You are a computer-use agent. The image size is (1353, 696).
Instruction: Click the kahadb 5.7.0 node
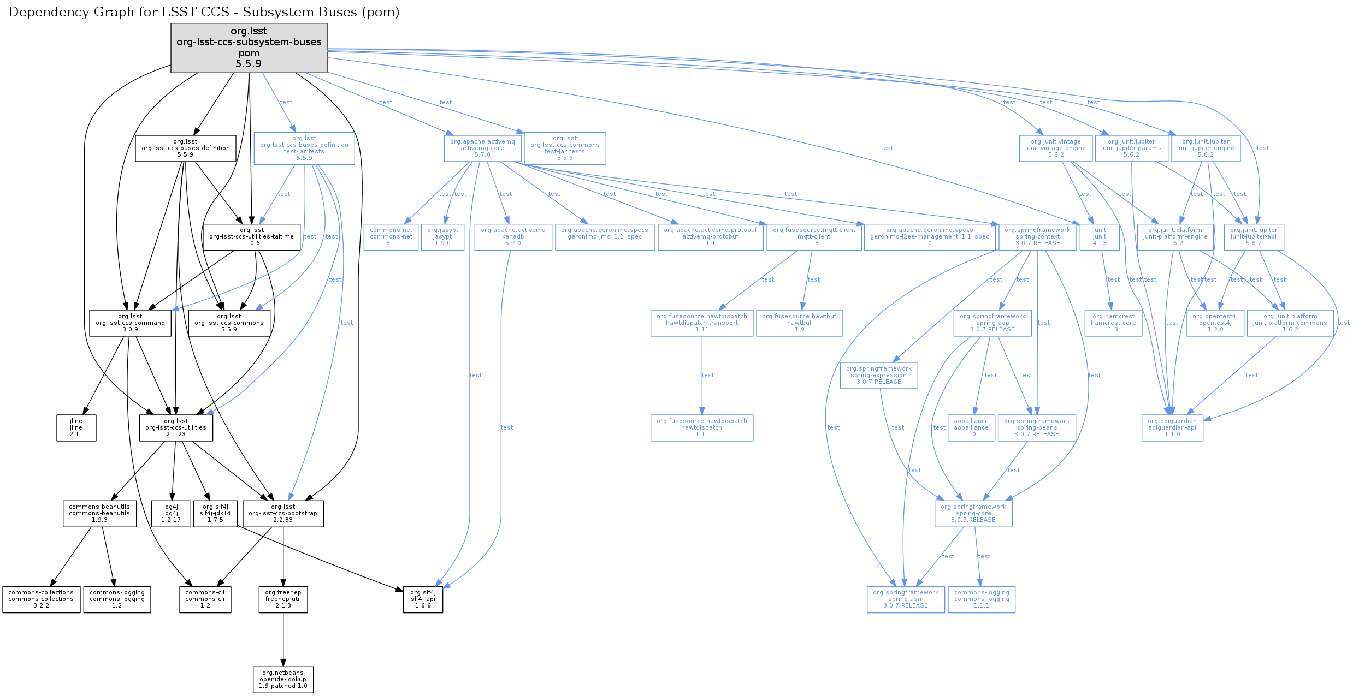pos(513,237)
